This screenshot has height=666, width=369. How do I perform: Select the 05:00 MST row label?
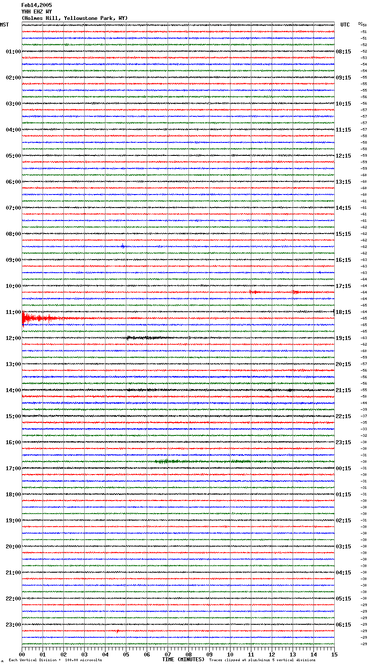pos(13,156)
